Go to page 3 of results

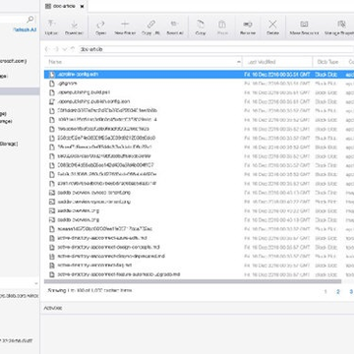click(x=351, y=291)
